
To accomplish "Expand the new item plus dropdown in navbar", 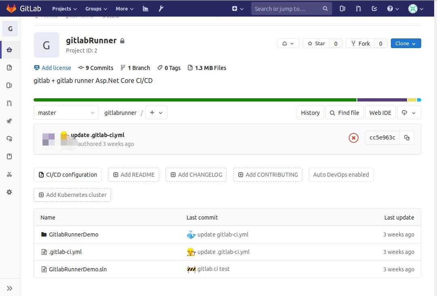I will [238, 8].
